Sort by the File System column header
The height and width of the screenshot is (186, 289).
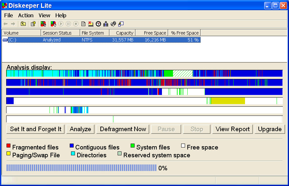(x=95, y=33)
